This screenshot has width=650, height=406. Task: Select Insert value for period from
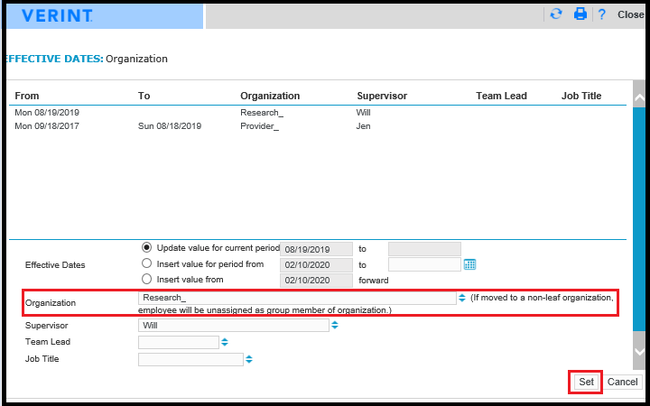point(146,263)
